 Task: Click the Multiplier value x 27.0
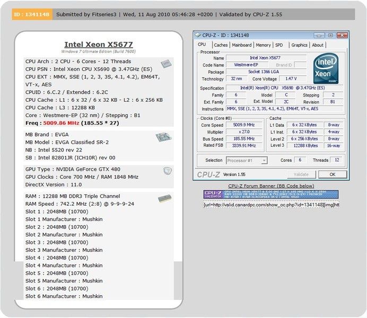[x=244, y=132]
